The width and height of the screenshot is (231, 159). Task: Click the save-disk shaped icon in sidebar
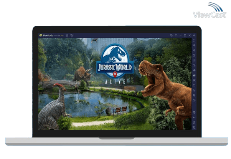pos(194,75)
